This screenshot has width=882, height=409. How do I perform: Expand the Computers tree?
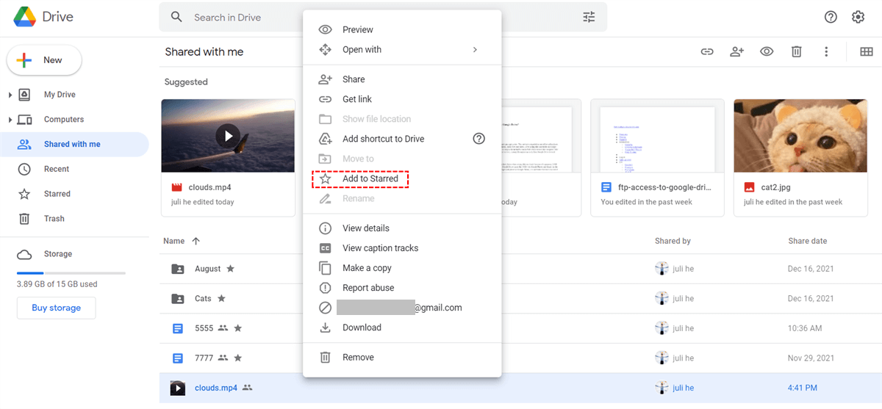[10, 120]
